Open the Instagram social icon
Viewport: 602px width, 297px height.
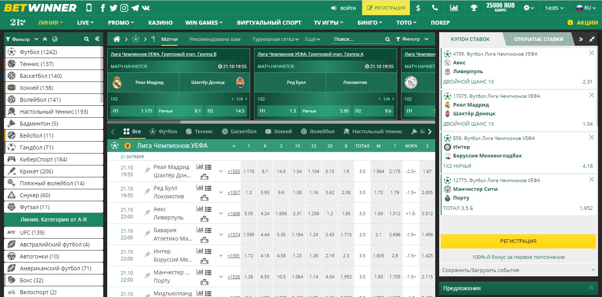124,8
